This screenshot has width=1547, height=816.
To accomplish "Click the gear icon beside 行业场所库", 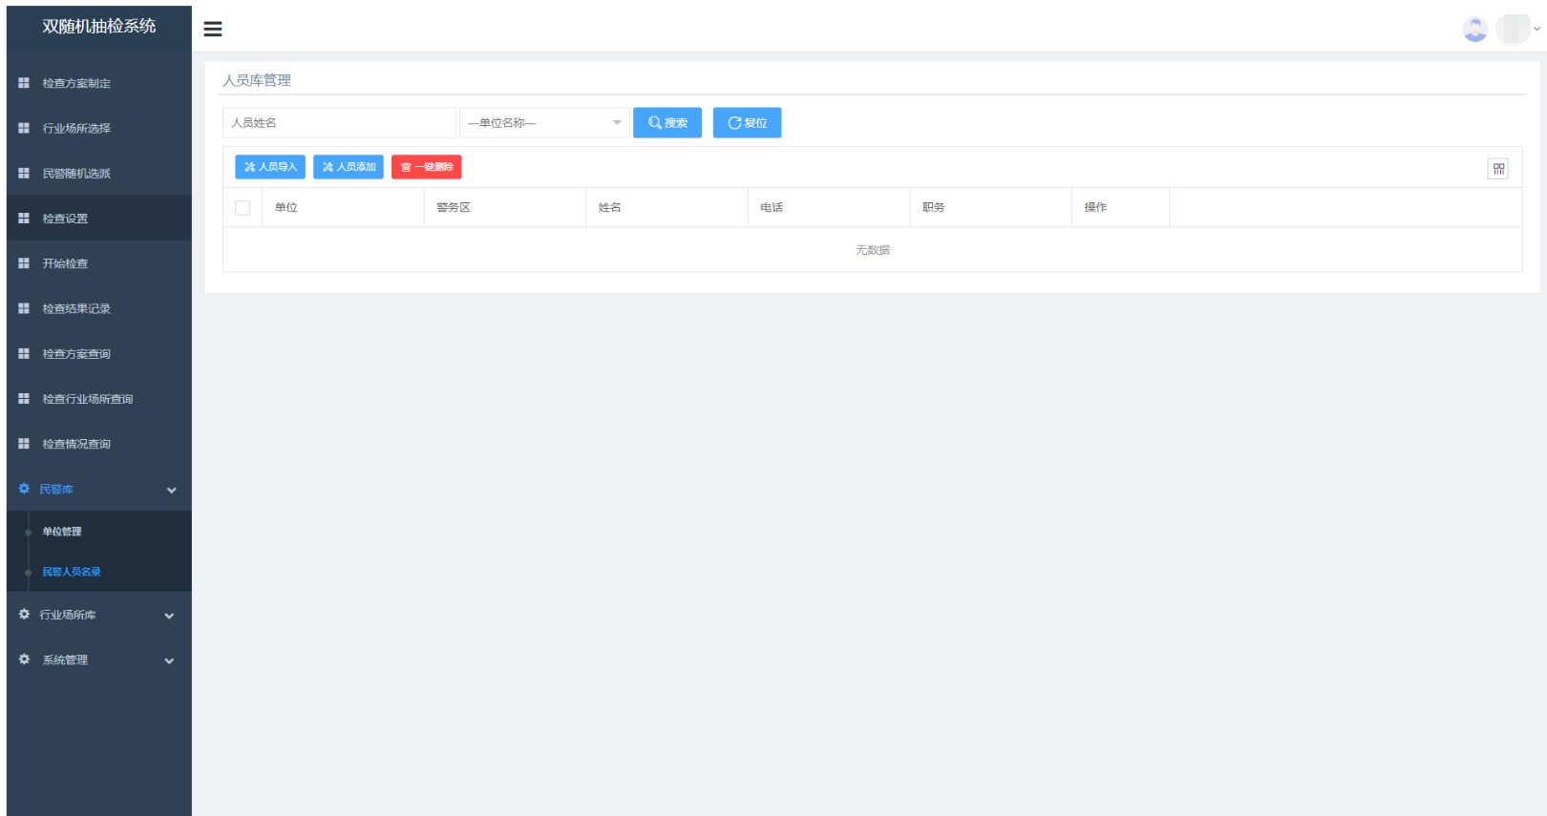I will (24, 615).
